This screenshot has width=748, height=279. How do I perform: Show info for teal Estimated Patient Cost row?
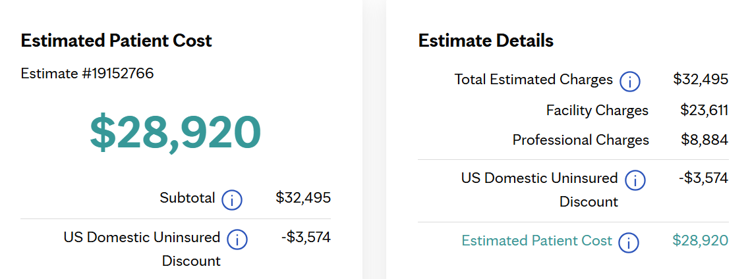click(x=629, y=243)
